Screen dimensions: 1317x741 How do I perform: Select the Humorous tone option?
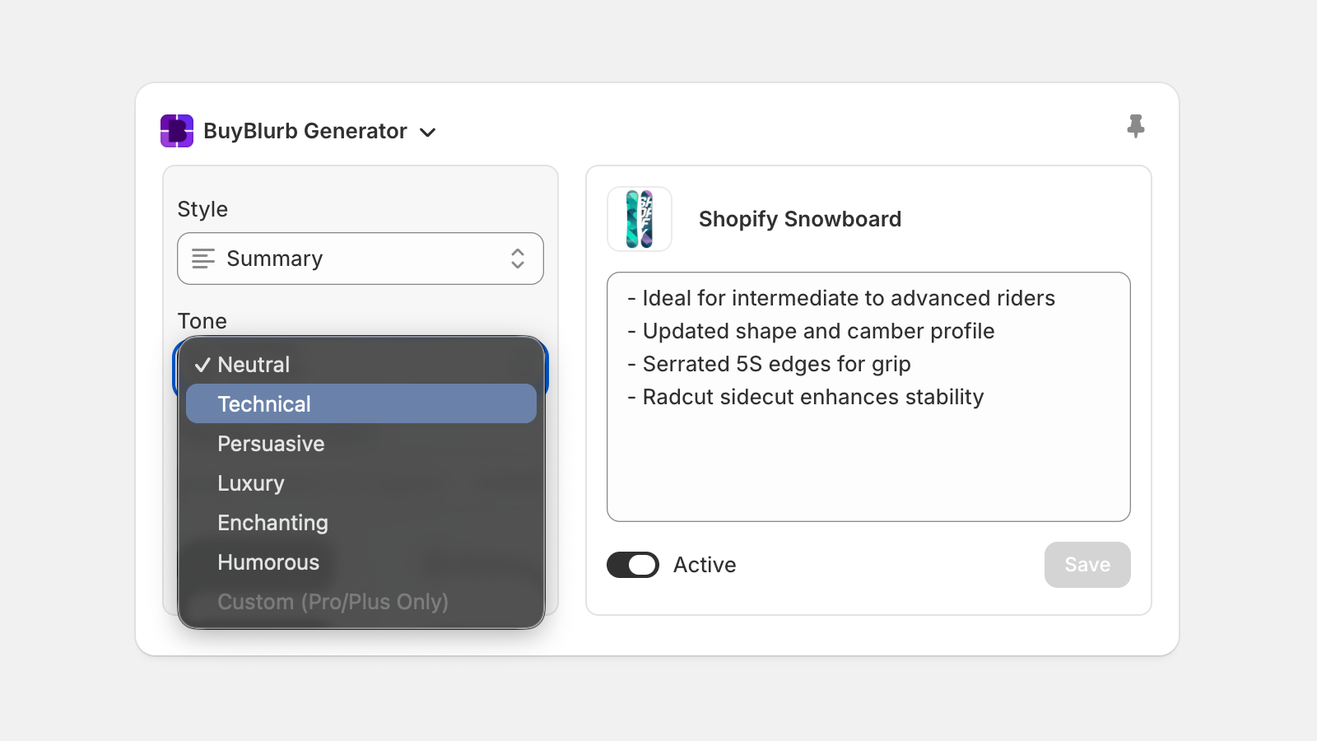268,562
